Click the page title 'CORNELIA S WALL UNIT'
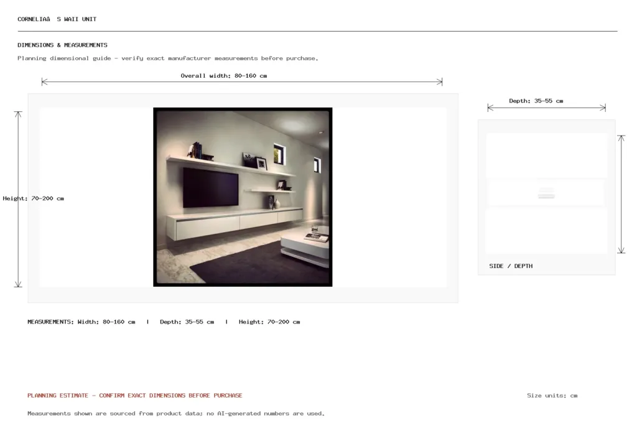This screenshot has width=637, height=446. (x=57, y=19)
